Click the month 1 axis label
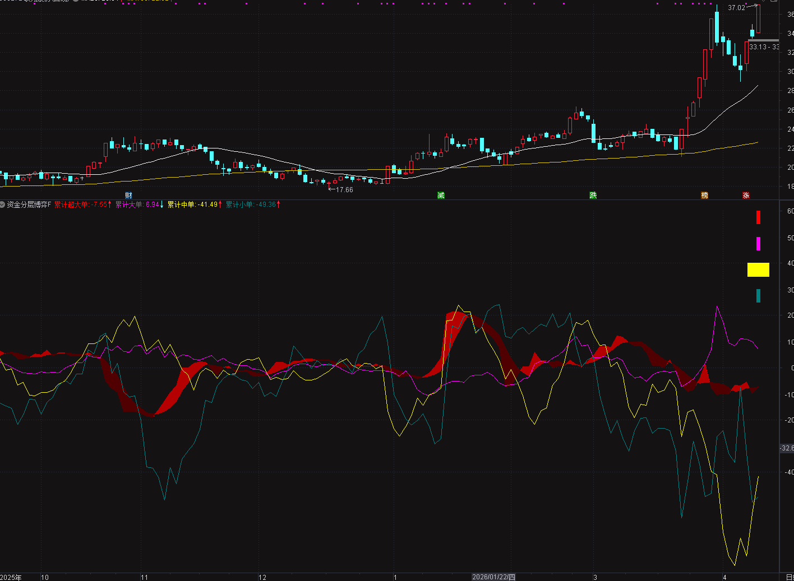This screenshot has height=581, width=794. [x=395, y=578]
